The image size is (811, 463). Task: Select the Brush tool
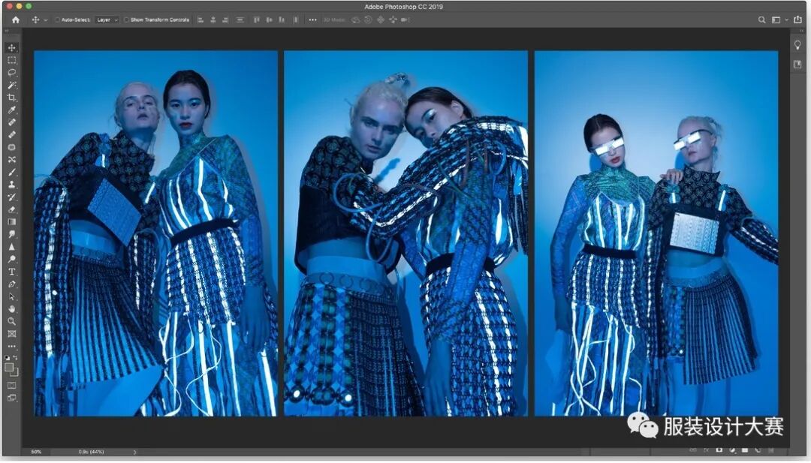coord(11,172)
